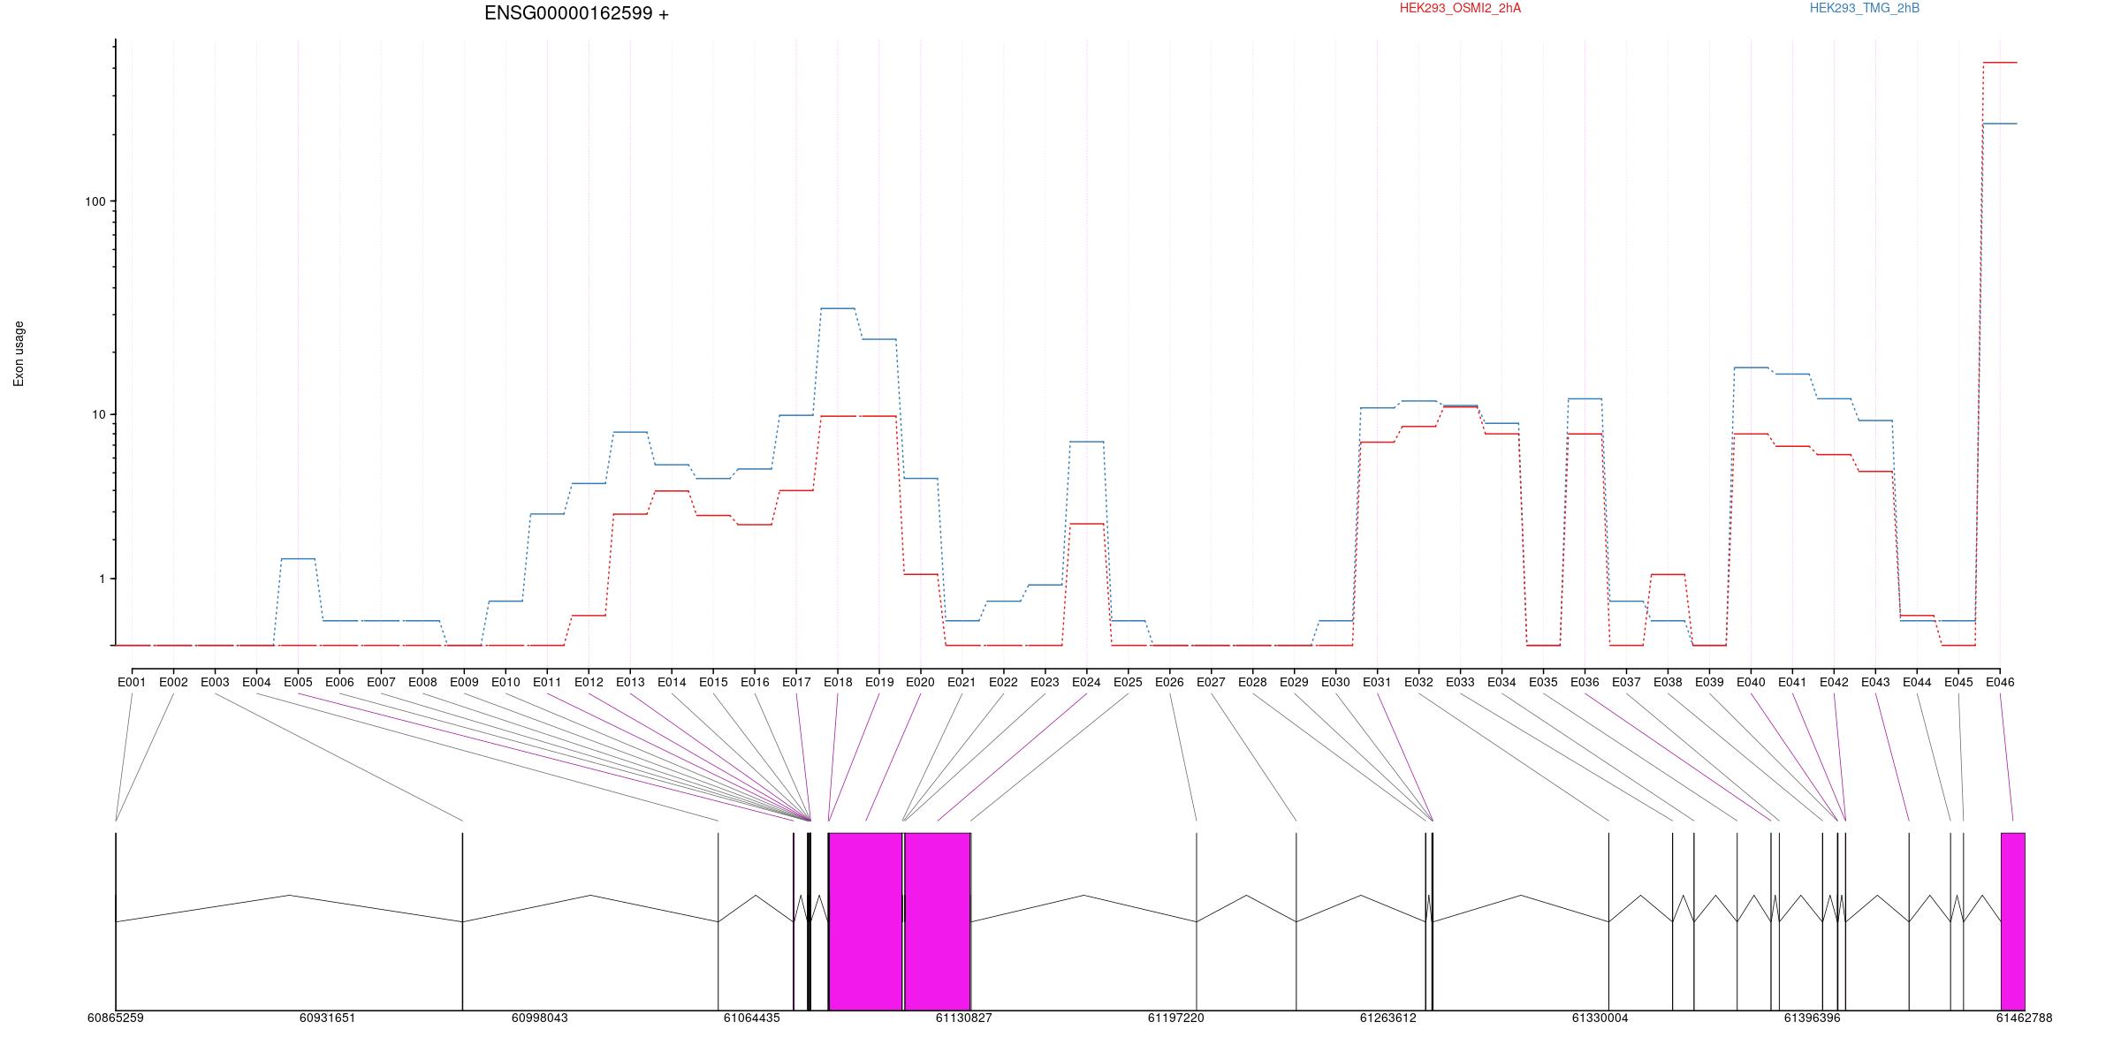Select exon label E042

[1834, 682]
